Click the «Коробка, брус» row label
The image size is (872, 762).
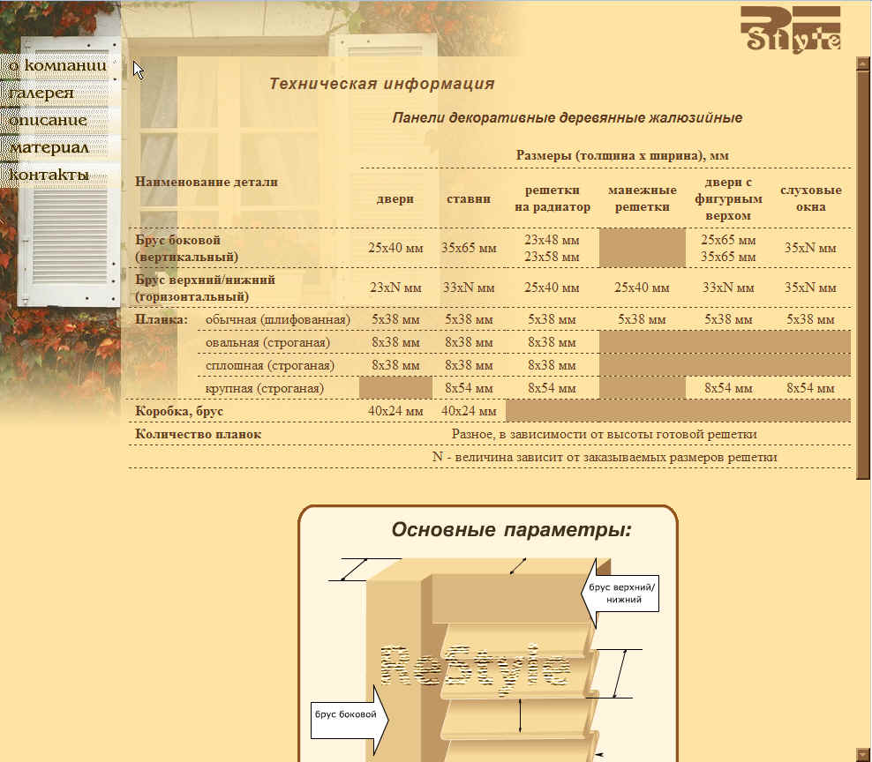[179, 411]
